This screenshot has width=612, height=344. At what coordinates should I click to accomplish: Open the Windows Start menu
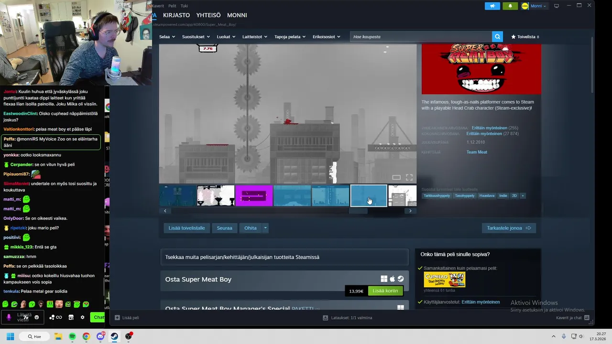pos(10,336)
